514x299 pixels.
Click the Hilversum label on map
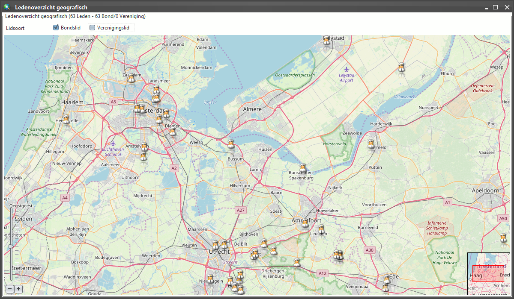click(x=240, y=186)
